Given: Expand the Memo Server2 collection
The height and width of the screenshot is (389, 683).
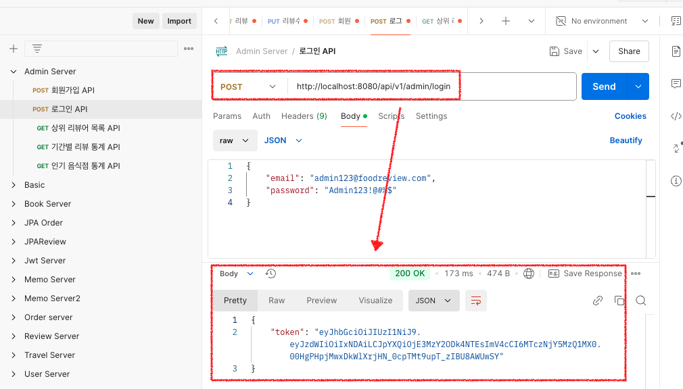Looking at the screenshot, I should 14,299.
